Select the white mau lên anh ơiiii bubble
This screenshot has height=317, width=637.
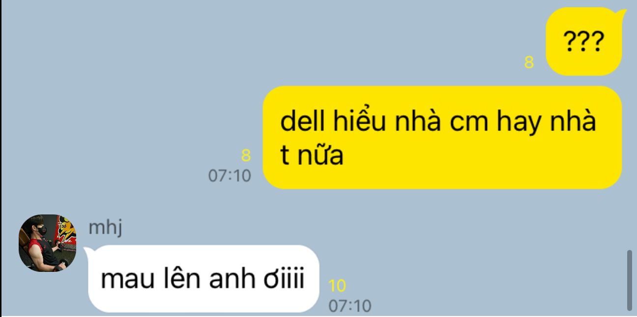[x=203, y=278]
